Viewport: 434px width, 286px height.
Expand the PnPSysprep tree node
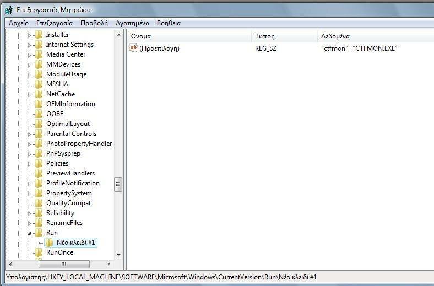[29, 154]
